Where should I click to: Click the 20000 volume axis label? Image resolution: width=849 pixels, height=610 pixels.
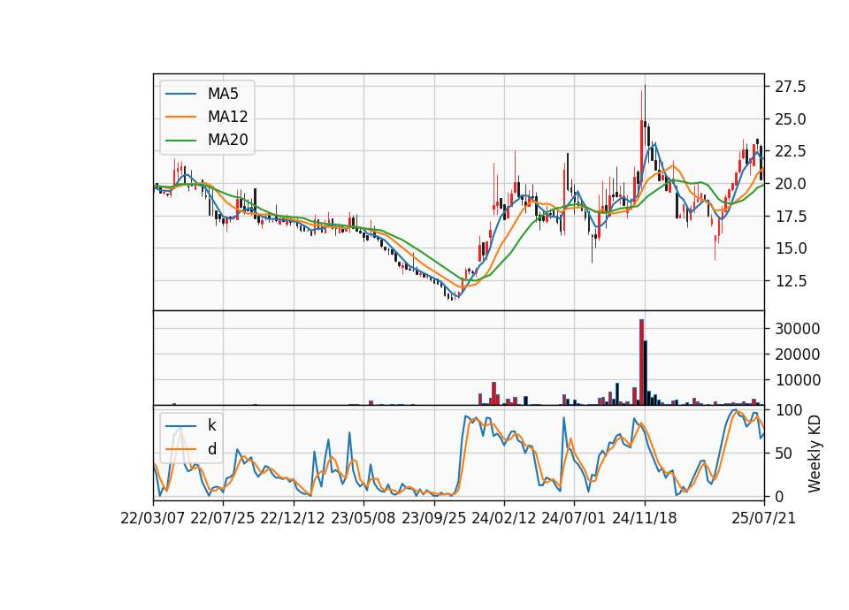pos(798,354)
